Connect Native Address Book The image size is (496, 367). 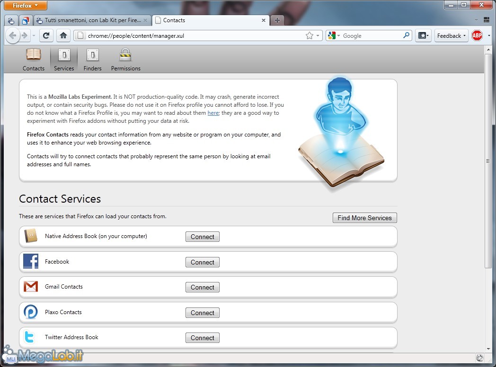coord(203,237)
